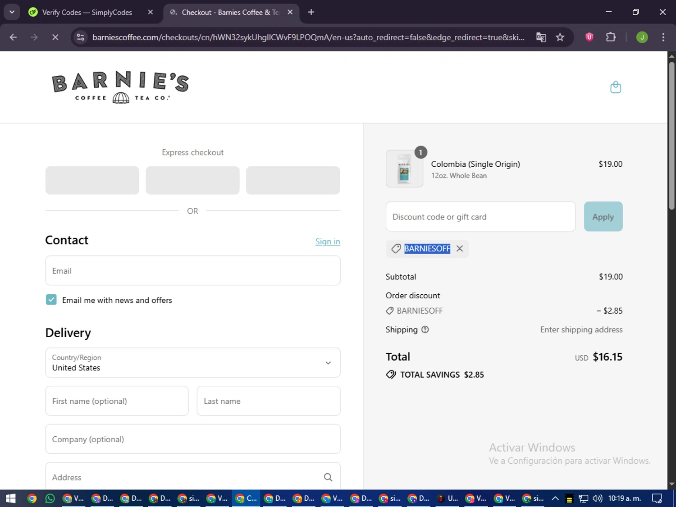This screenshot has width=676, height=507.
Task: Click the address search magnifier icon
Action: click(328, 477)
